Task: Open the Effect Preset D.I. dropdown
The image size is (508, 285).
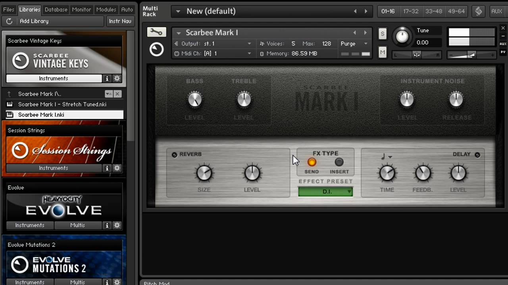Action: pos(325,192)
